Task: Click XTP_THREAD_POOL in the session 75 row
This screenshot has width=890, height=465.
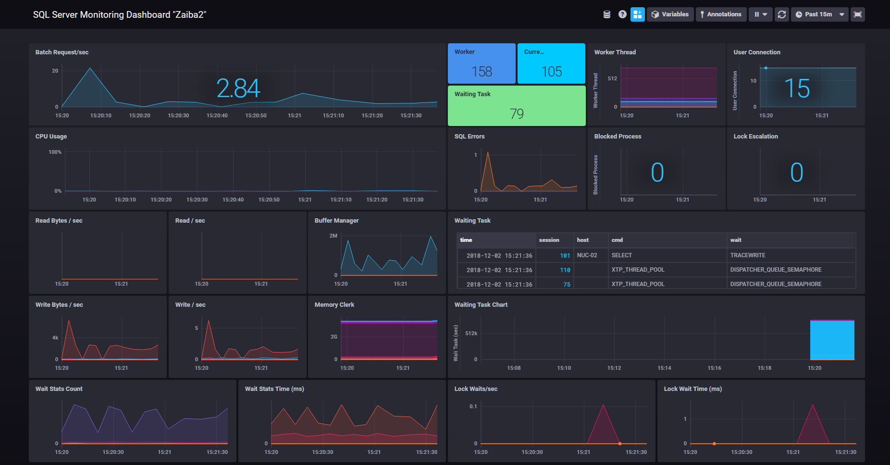Action: [638, 284]
